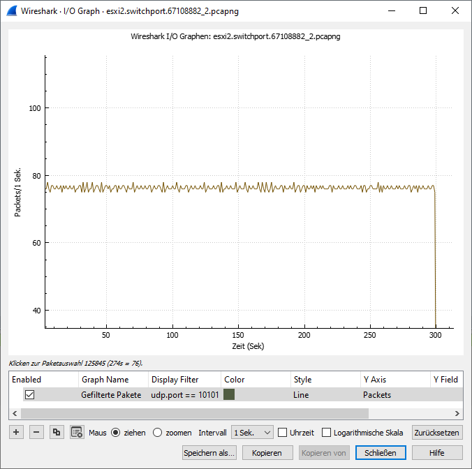
Task: Enable Logarithmische Skala checkbox
Action: coord(326,433)
